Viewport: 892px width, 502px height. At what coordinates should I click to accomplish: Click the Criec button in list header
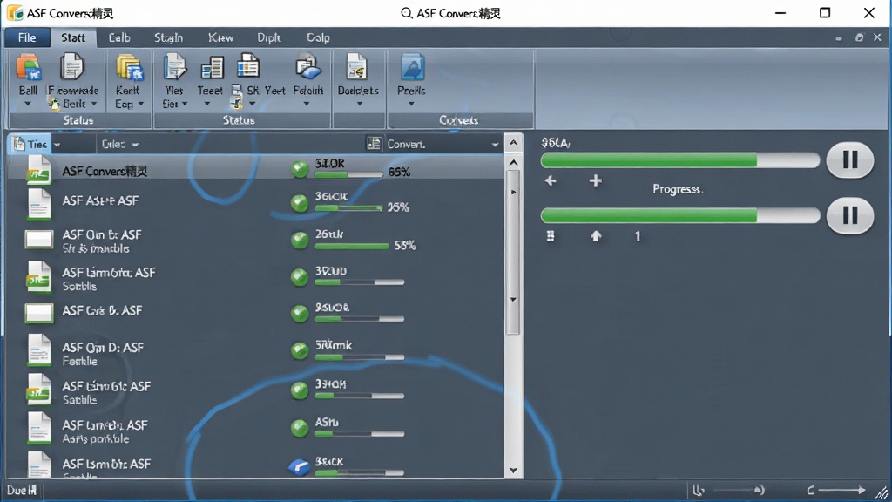tap(120, 144)
